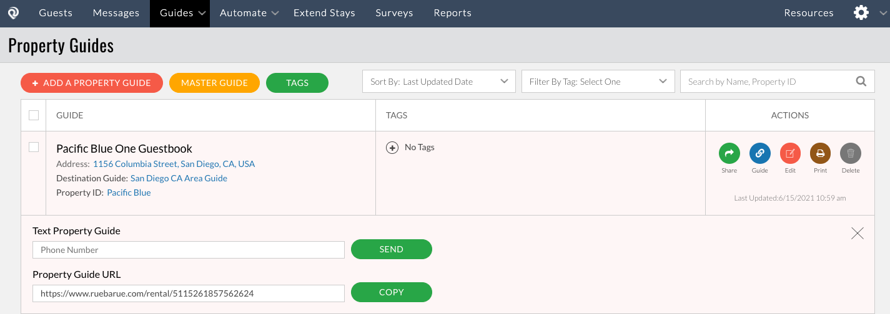Open the blue Guide link icon
This screenshot has height=314, width=890.
pos(759,153)
